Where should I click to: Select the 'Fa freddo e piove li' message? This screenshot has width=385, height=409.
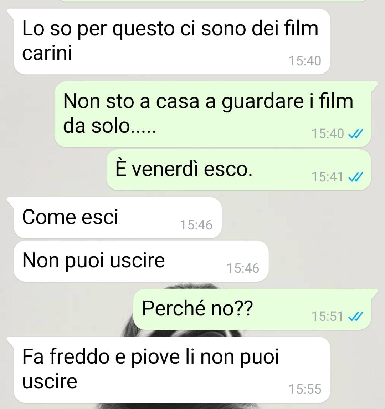pos(172,370)
